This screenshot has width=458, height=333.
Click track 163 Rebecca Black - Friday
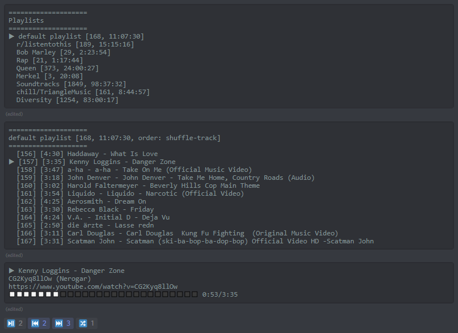(85, 209)
